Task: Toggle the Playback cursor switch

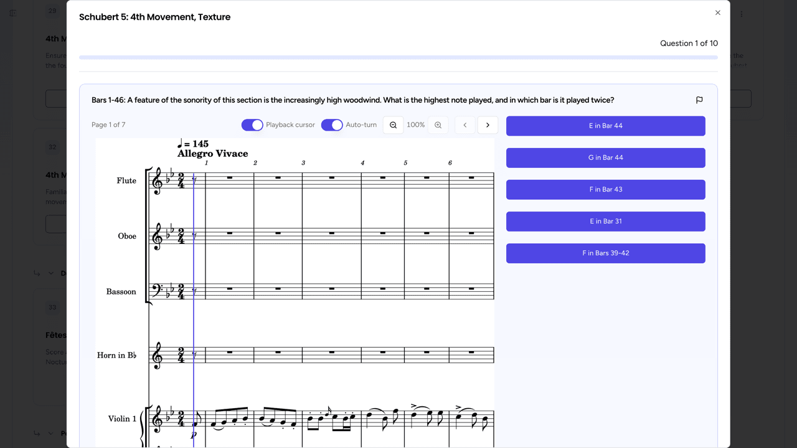Action: coord(252,125)
